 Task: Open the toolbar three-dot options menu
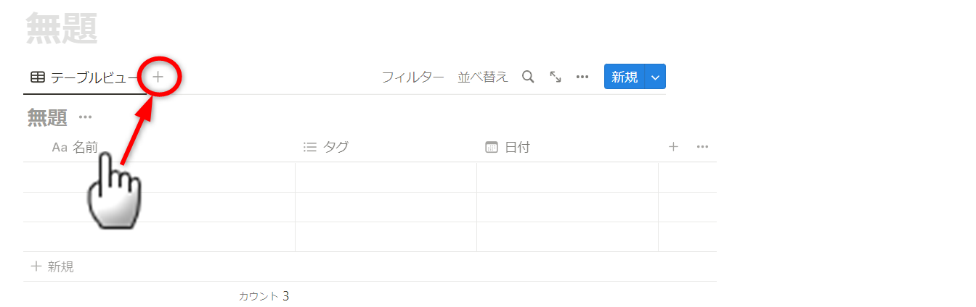pos(582,77)
